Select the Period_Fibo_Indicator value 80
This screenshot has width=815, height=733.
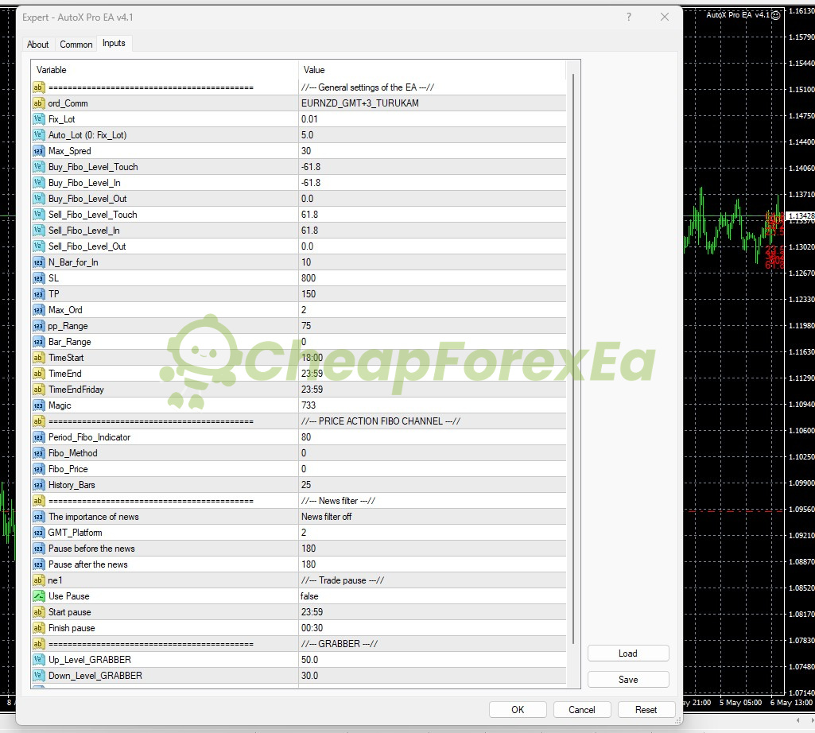coord(433,437)
